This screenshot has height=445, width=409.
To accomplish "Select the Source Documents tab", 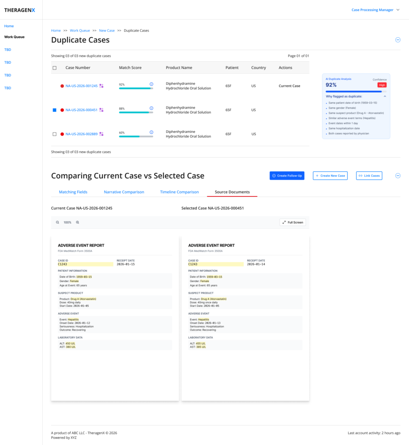I will click(x=232, y=192).
